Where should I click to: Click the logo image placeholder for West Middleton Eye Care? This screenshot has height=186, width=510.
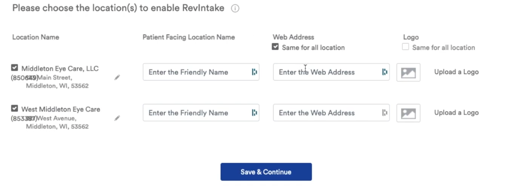click(x=408, y=113)
